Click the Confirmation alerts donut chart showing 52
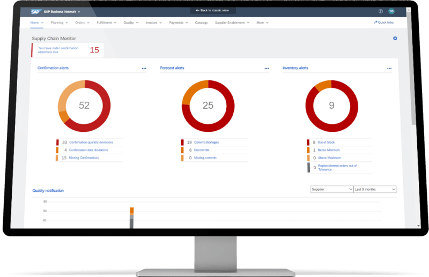 click(84, 106)
